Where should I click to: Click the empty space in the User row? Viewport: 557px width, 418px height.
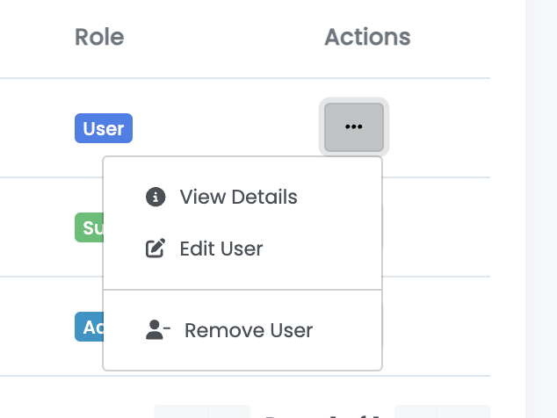pos(220,128)
